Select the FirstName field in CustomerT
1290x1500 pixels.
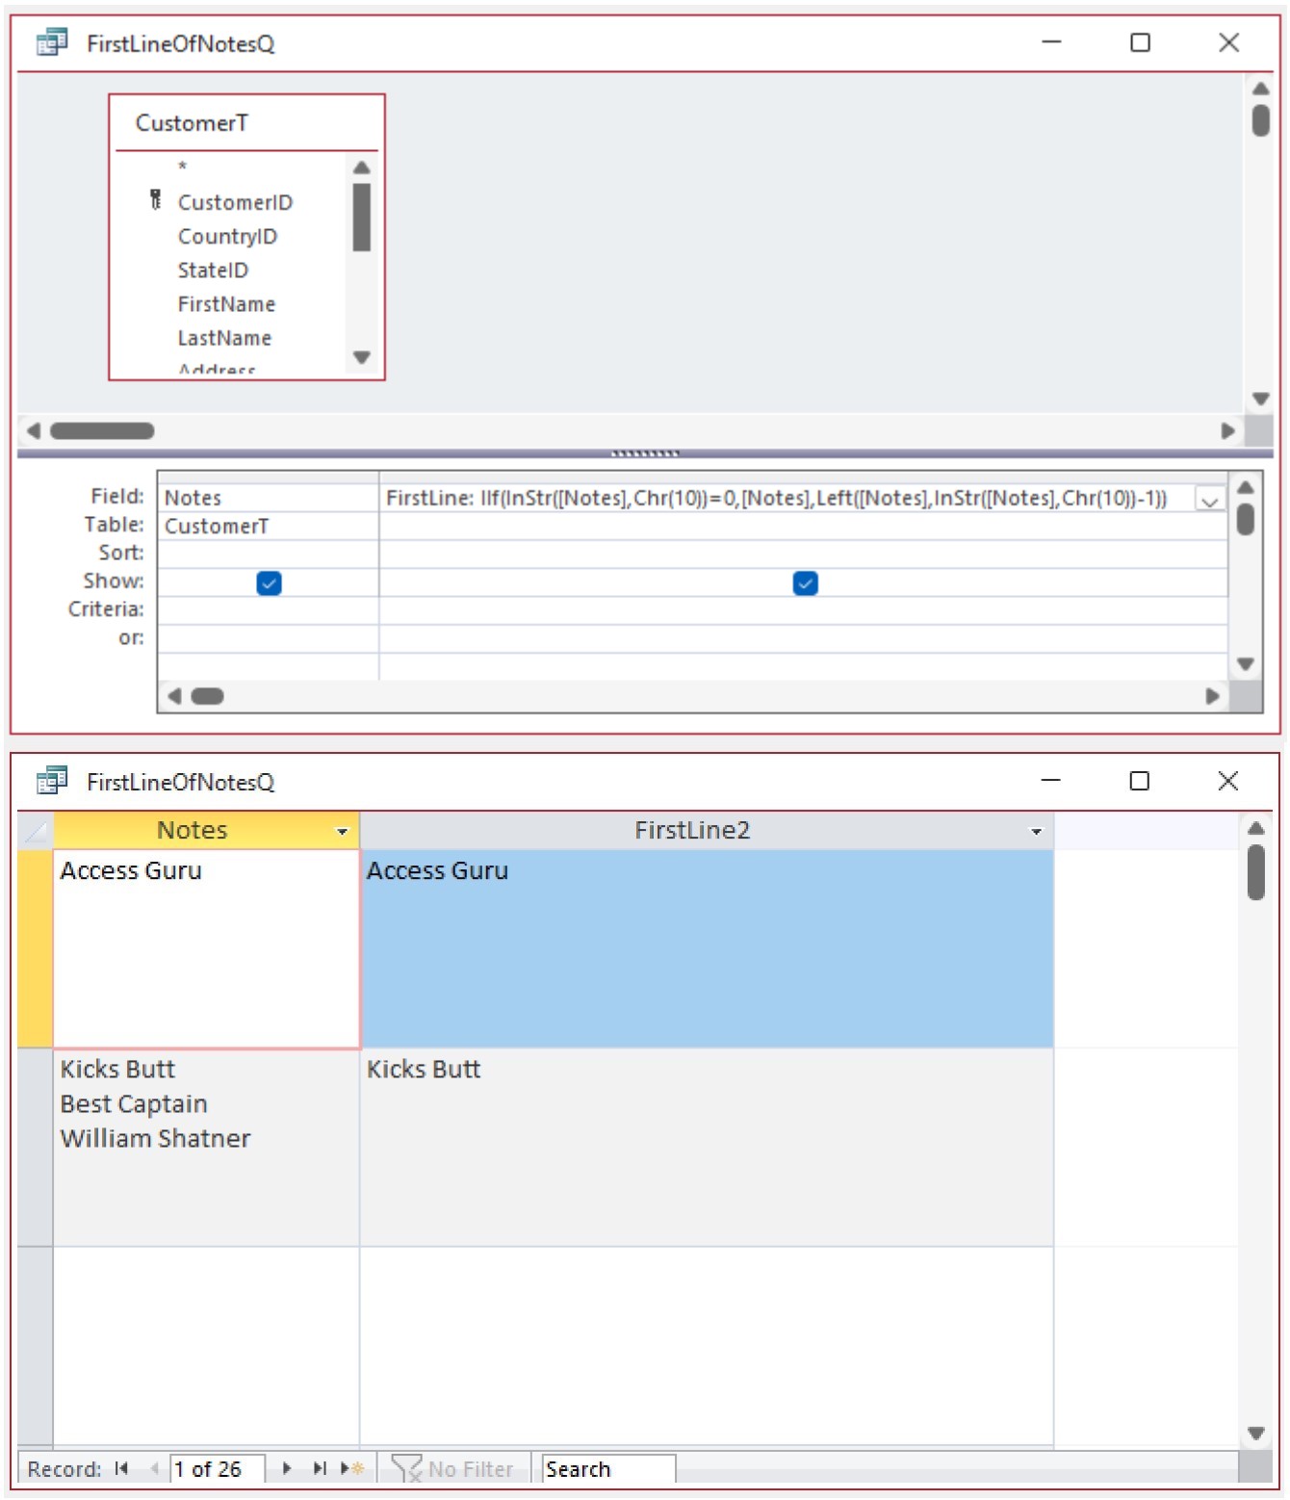pos(226,304)
